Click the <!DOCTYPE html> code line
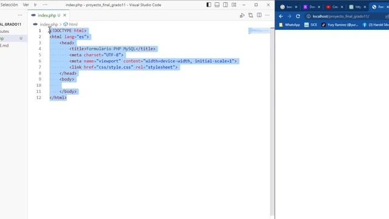 [68, 30]
